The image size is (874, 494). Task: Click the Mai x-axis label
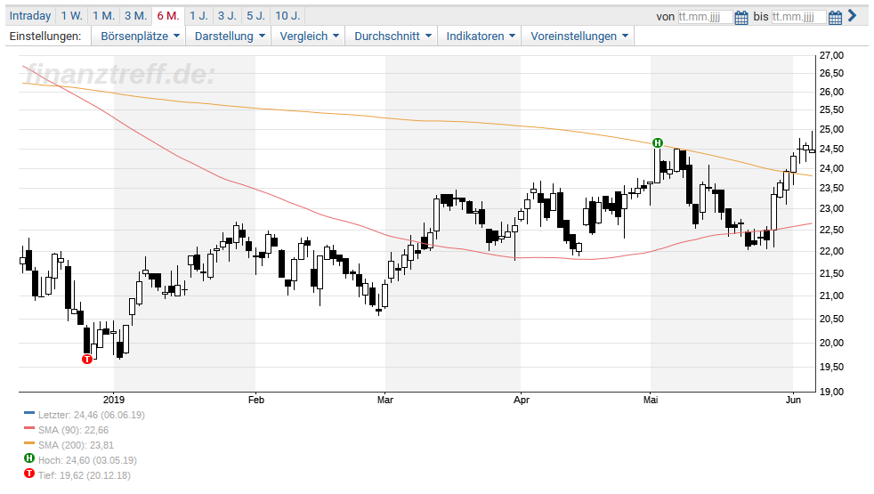[651, 400]
